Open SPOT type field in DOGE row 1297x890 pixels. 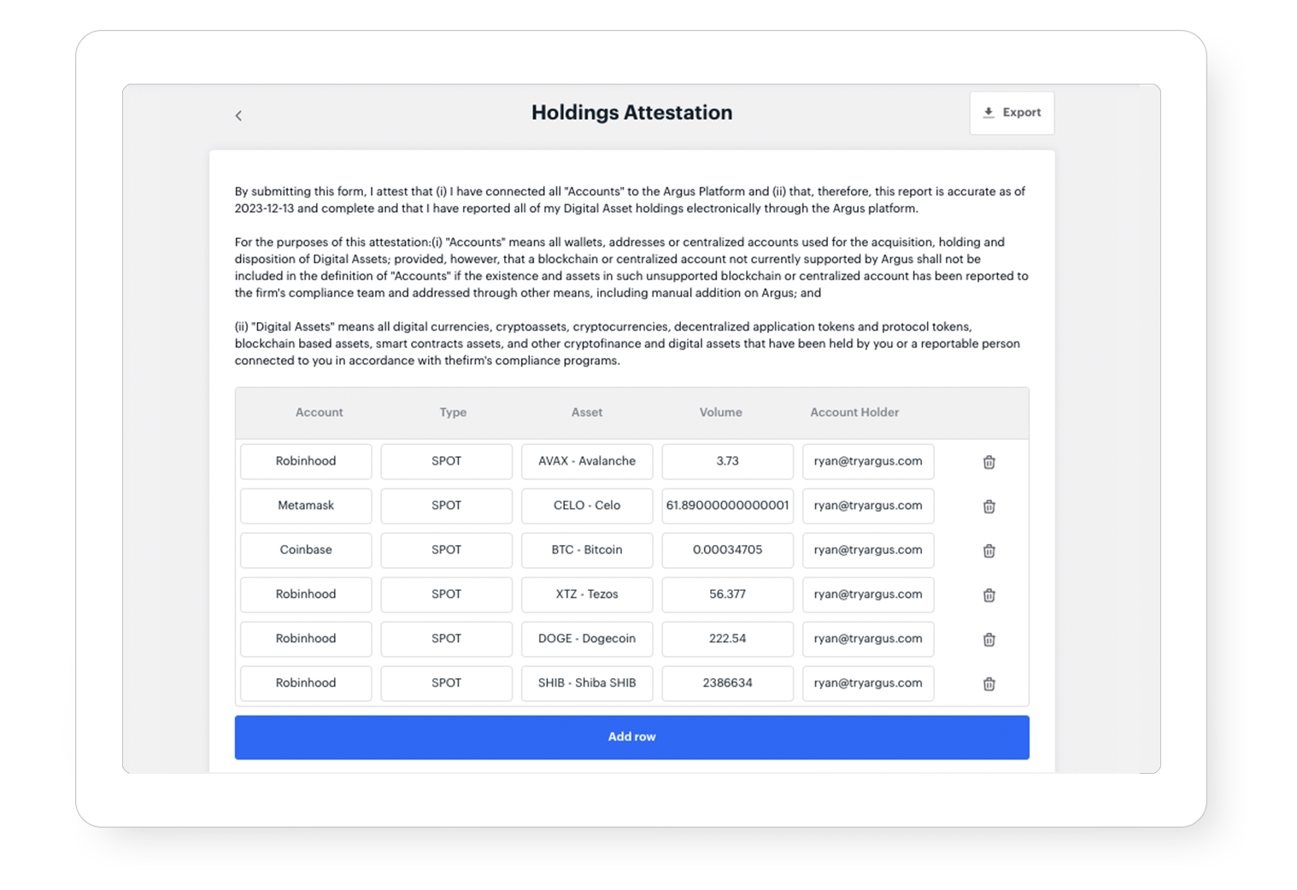pos(446,639)
